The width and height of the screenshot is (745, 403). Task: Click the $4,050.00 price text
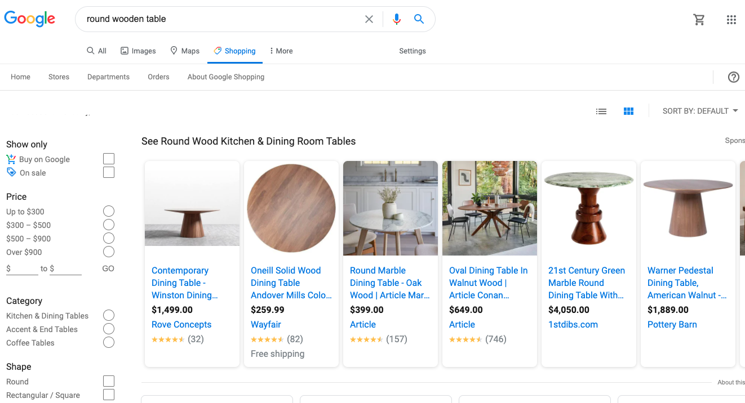pyautogui.click(x=569, y=310)
